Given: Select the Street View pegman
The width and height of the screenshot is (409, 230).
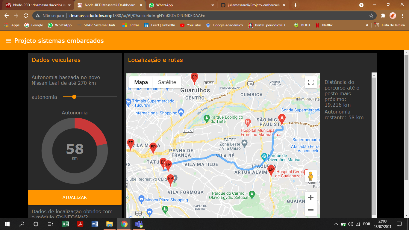Looking at the screenshot, I should pos(311,176).
